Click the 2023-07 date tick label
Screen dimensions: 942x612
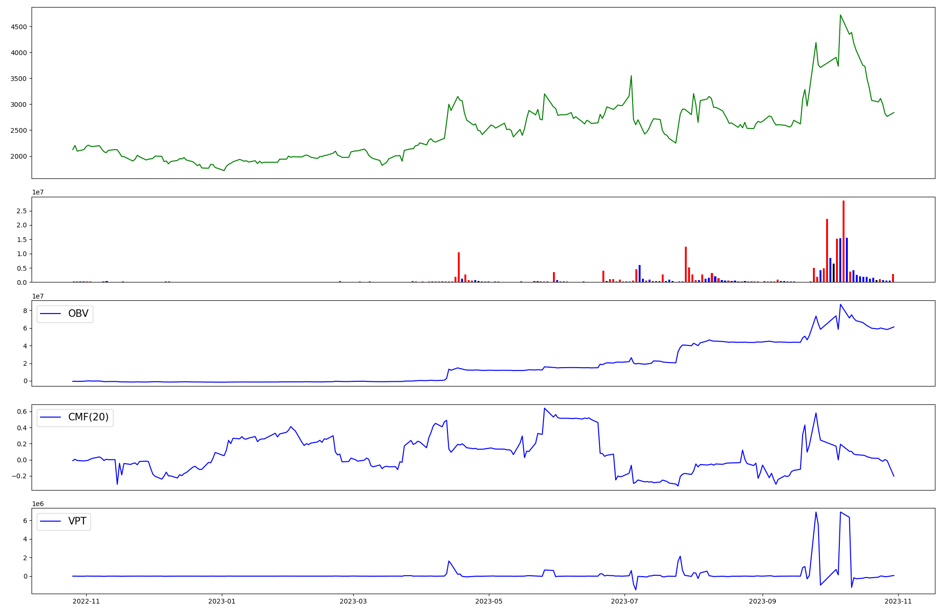[x=625, y=601]
